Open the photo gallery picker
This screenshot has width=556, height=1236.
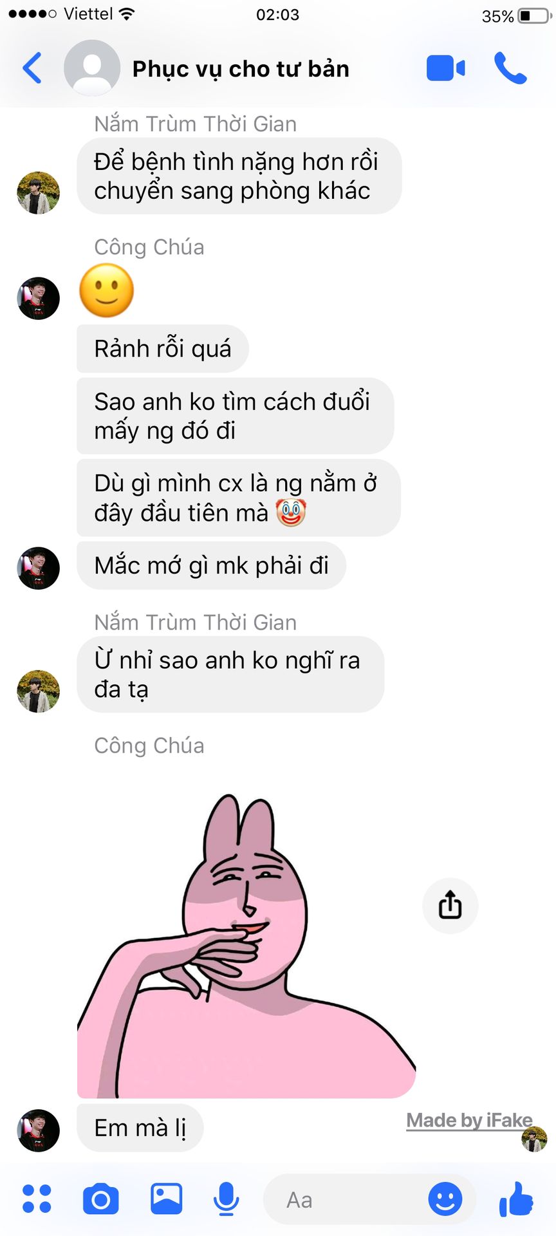(167, 1199)
